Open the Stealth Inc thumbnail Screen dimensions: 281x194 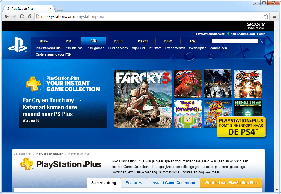point(248,108)
